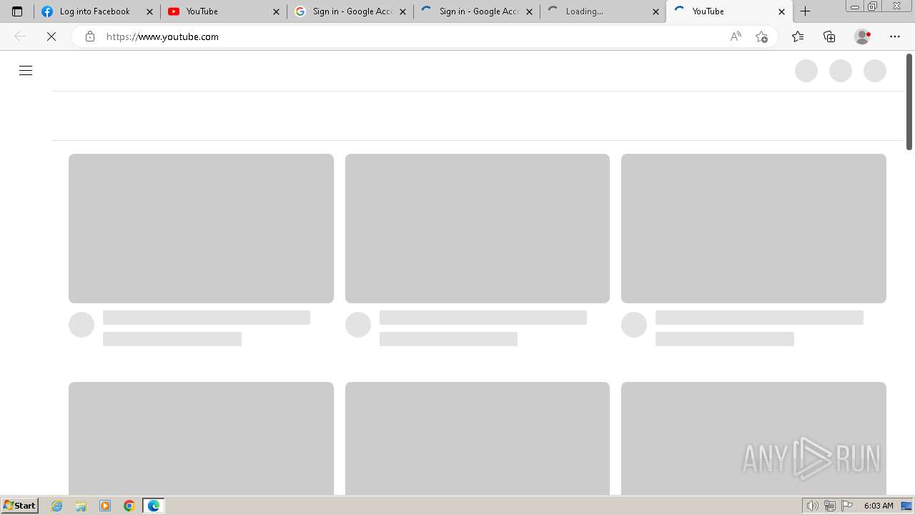Open YouTube hamburger guide menu
The height and width of the screenshot is (515, 915).
26,70
